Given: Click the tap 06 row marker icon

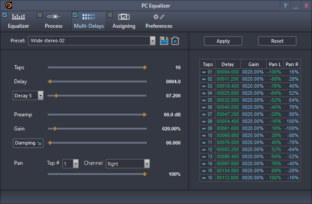Looking at the screenshot, I should click(204, 108).
